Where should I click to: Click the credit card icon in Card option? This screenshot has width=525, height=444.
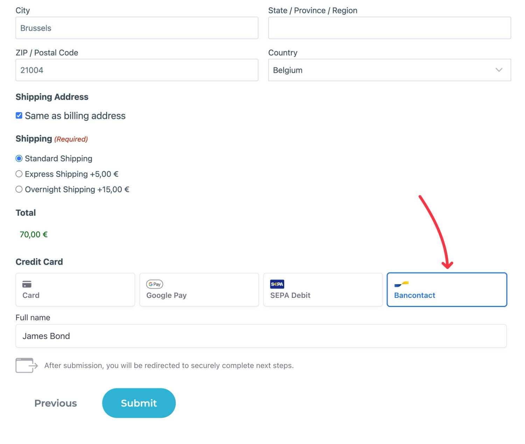click(27, 284)
